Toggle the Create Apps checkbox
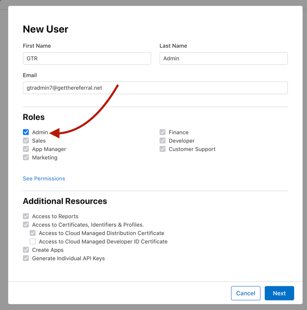This screenshot has width=307, height=310. point(26,250)
